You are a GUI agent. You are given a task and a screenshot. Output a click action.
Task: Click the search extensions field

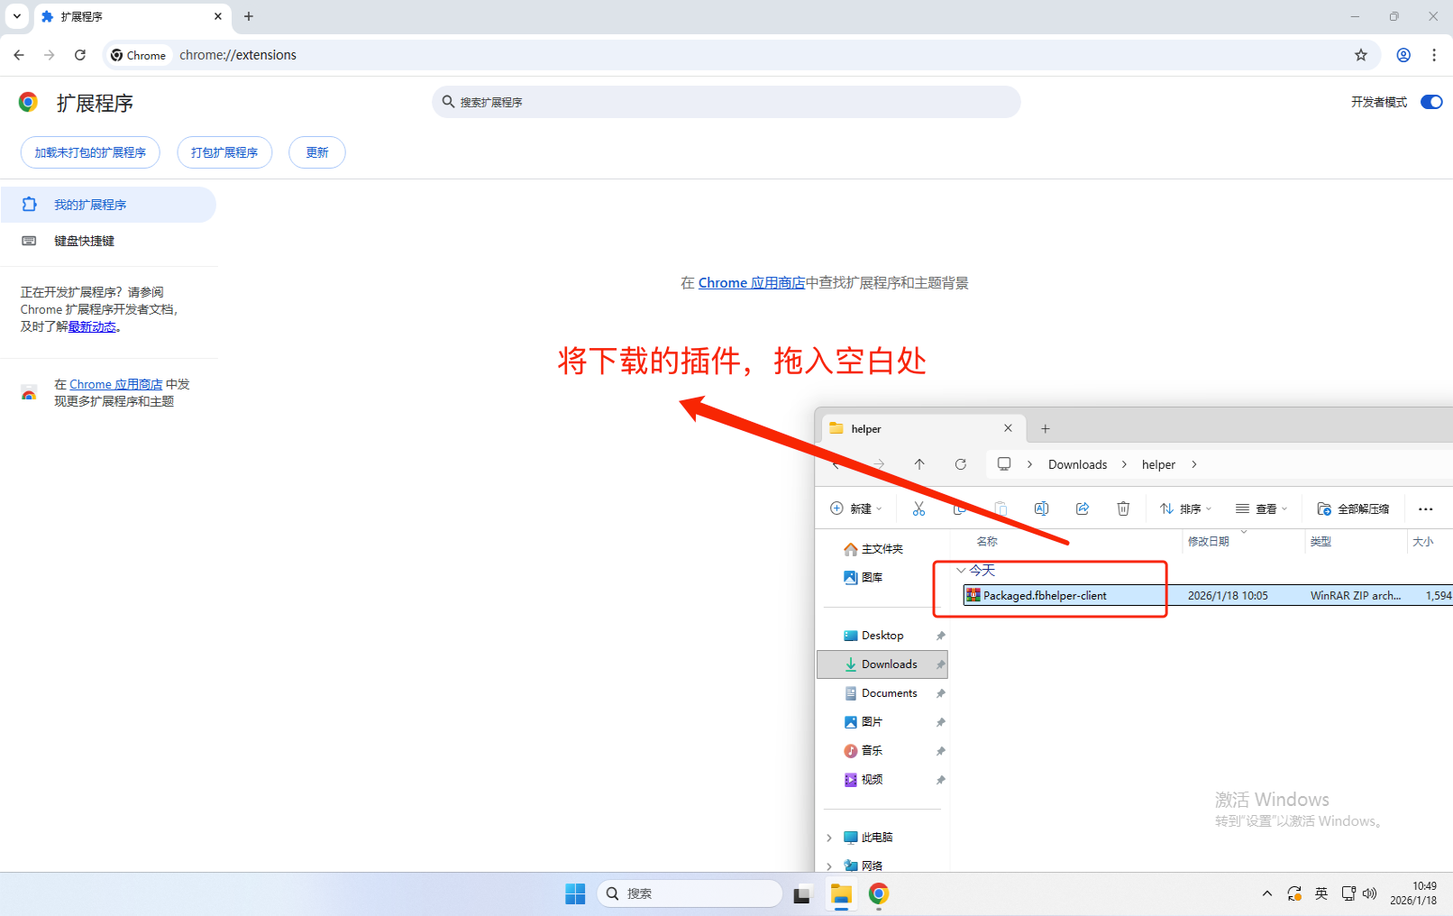pos(726,102)
